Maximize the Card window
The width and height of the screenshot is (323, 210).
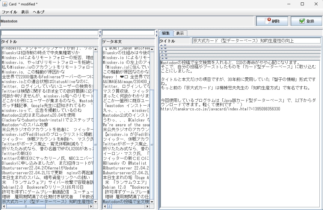tap(302, 4)
